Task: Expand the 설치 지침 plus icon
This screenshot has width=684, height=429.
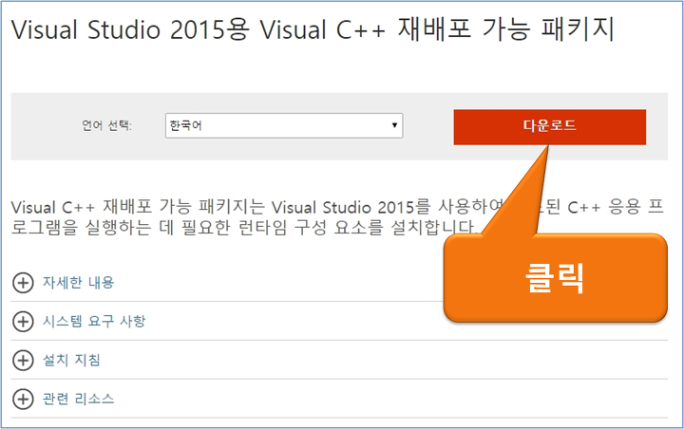Action: pos(23,361)
